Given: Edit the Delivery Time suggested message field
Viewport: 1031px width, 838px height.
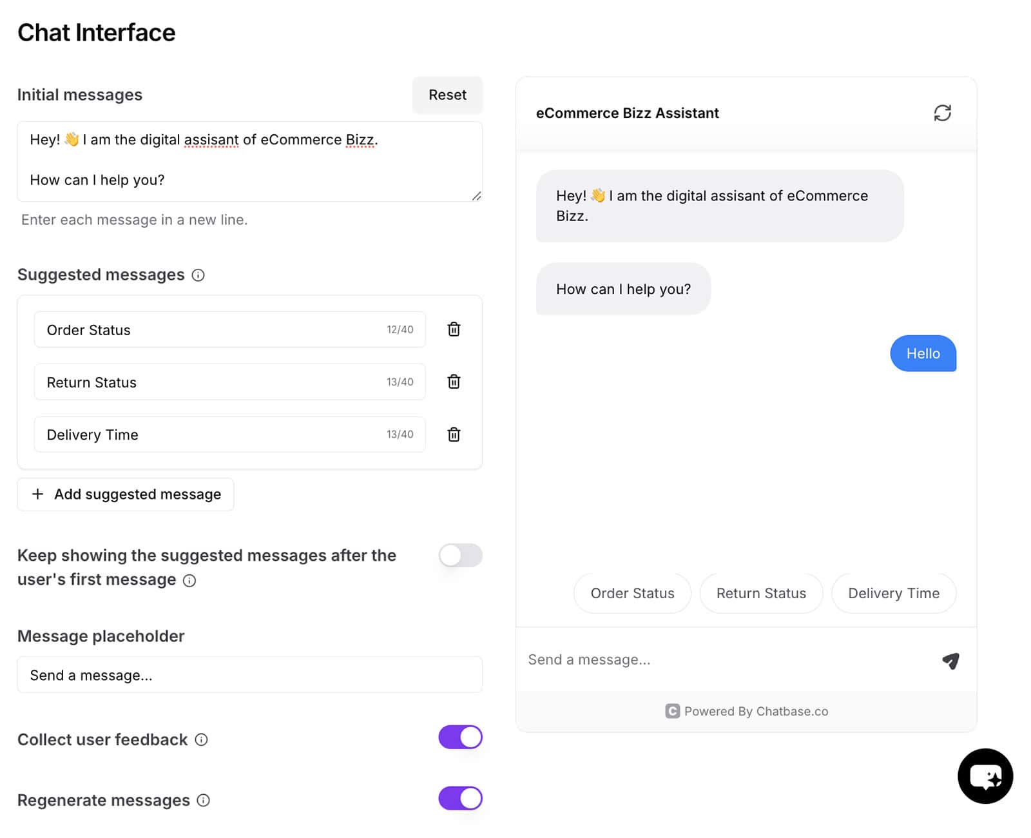Looking at the screenshot, I should tap(229, 434).
